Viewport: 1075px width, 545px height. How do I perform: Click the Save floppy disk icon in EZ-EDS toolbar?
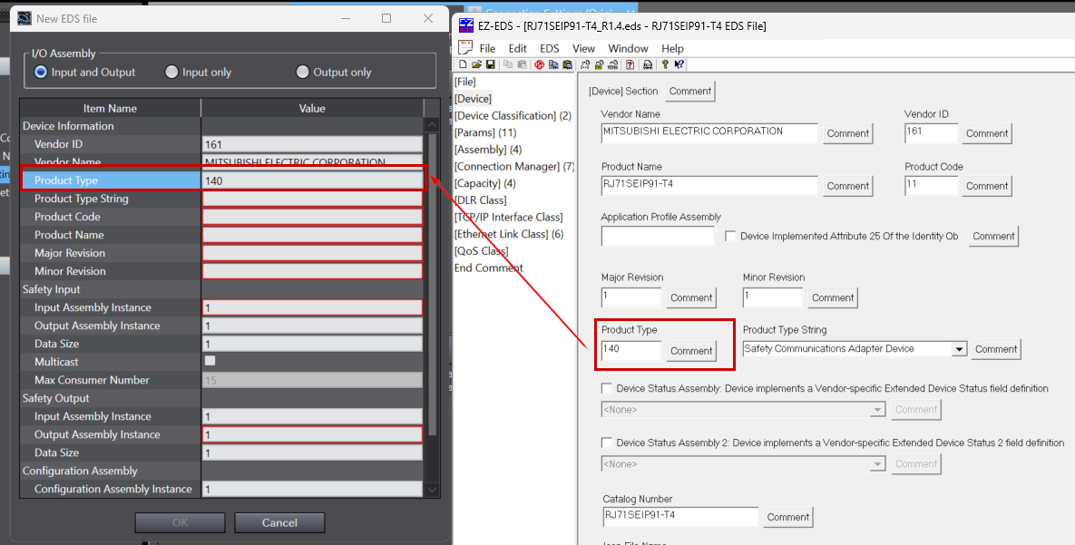(490, 64)
